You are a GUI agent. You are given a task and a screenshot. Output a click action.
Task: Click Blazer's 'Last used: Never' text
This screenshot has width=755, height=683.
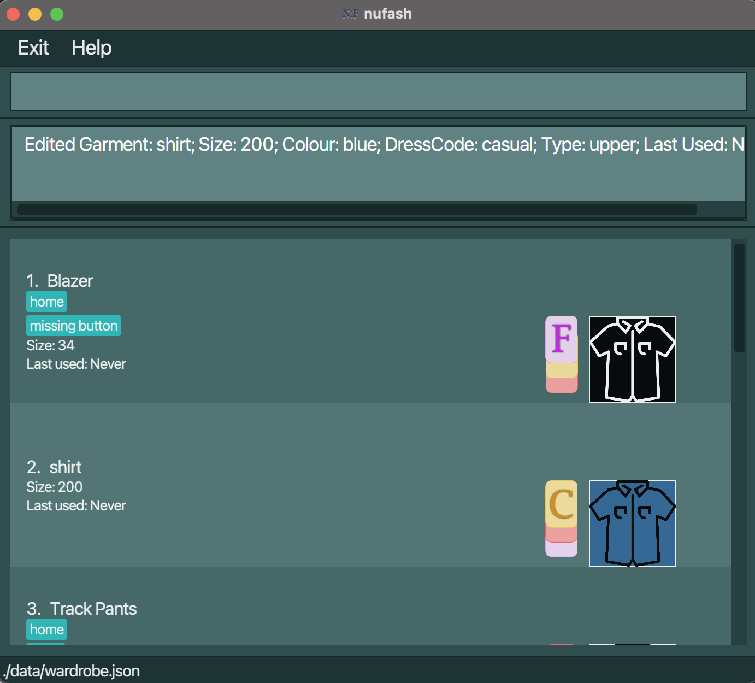(76, 364)
